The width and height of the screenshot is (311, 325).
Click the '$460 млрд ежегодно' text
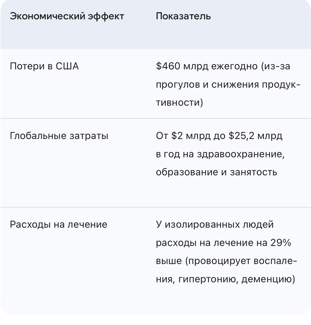tap(207, 66)
